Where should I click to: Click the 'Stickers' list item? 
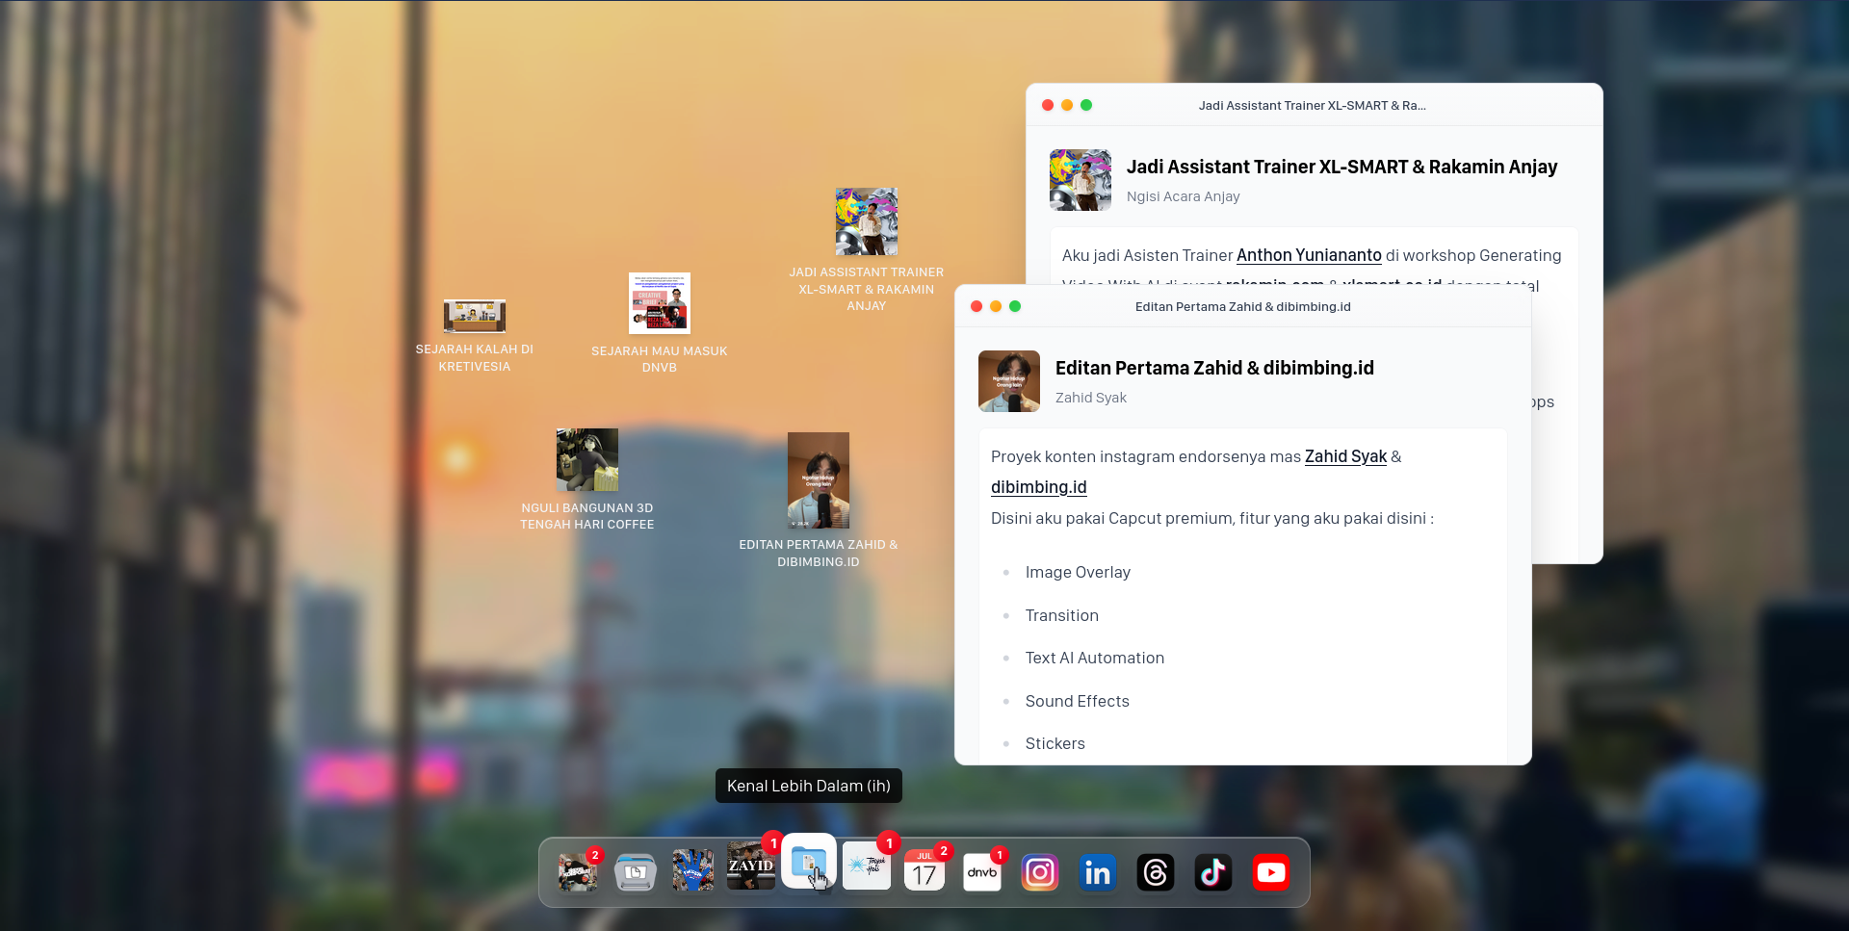coord(1055,743)
